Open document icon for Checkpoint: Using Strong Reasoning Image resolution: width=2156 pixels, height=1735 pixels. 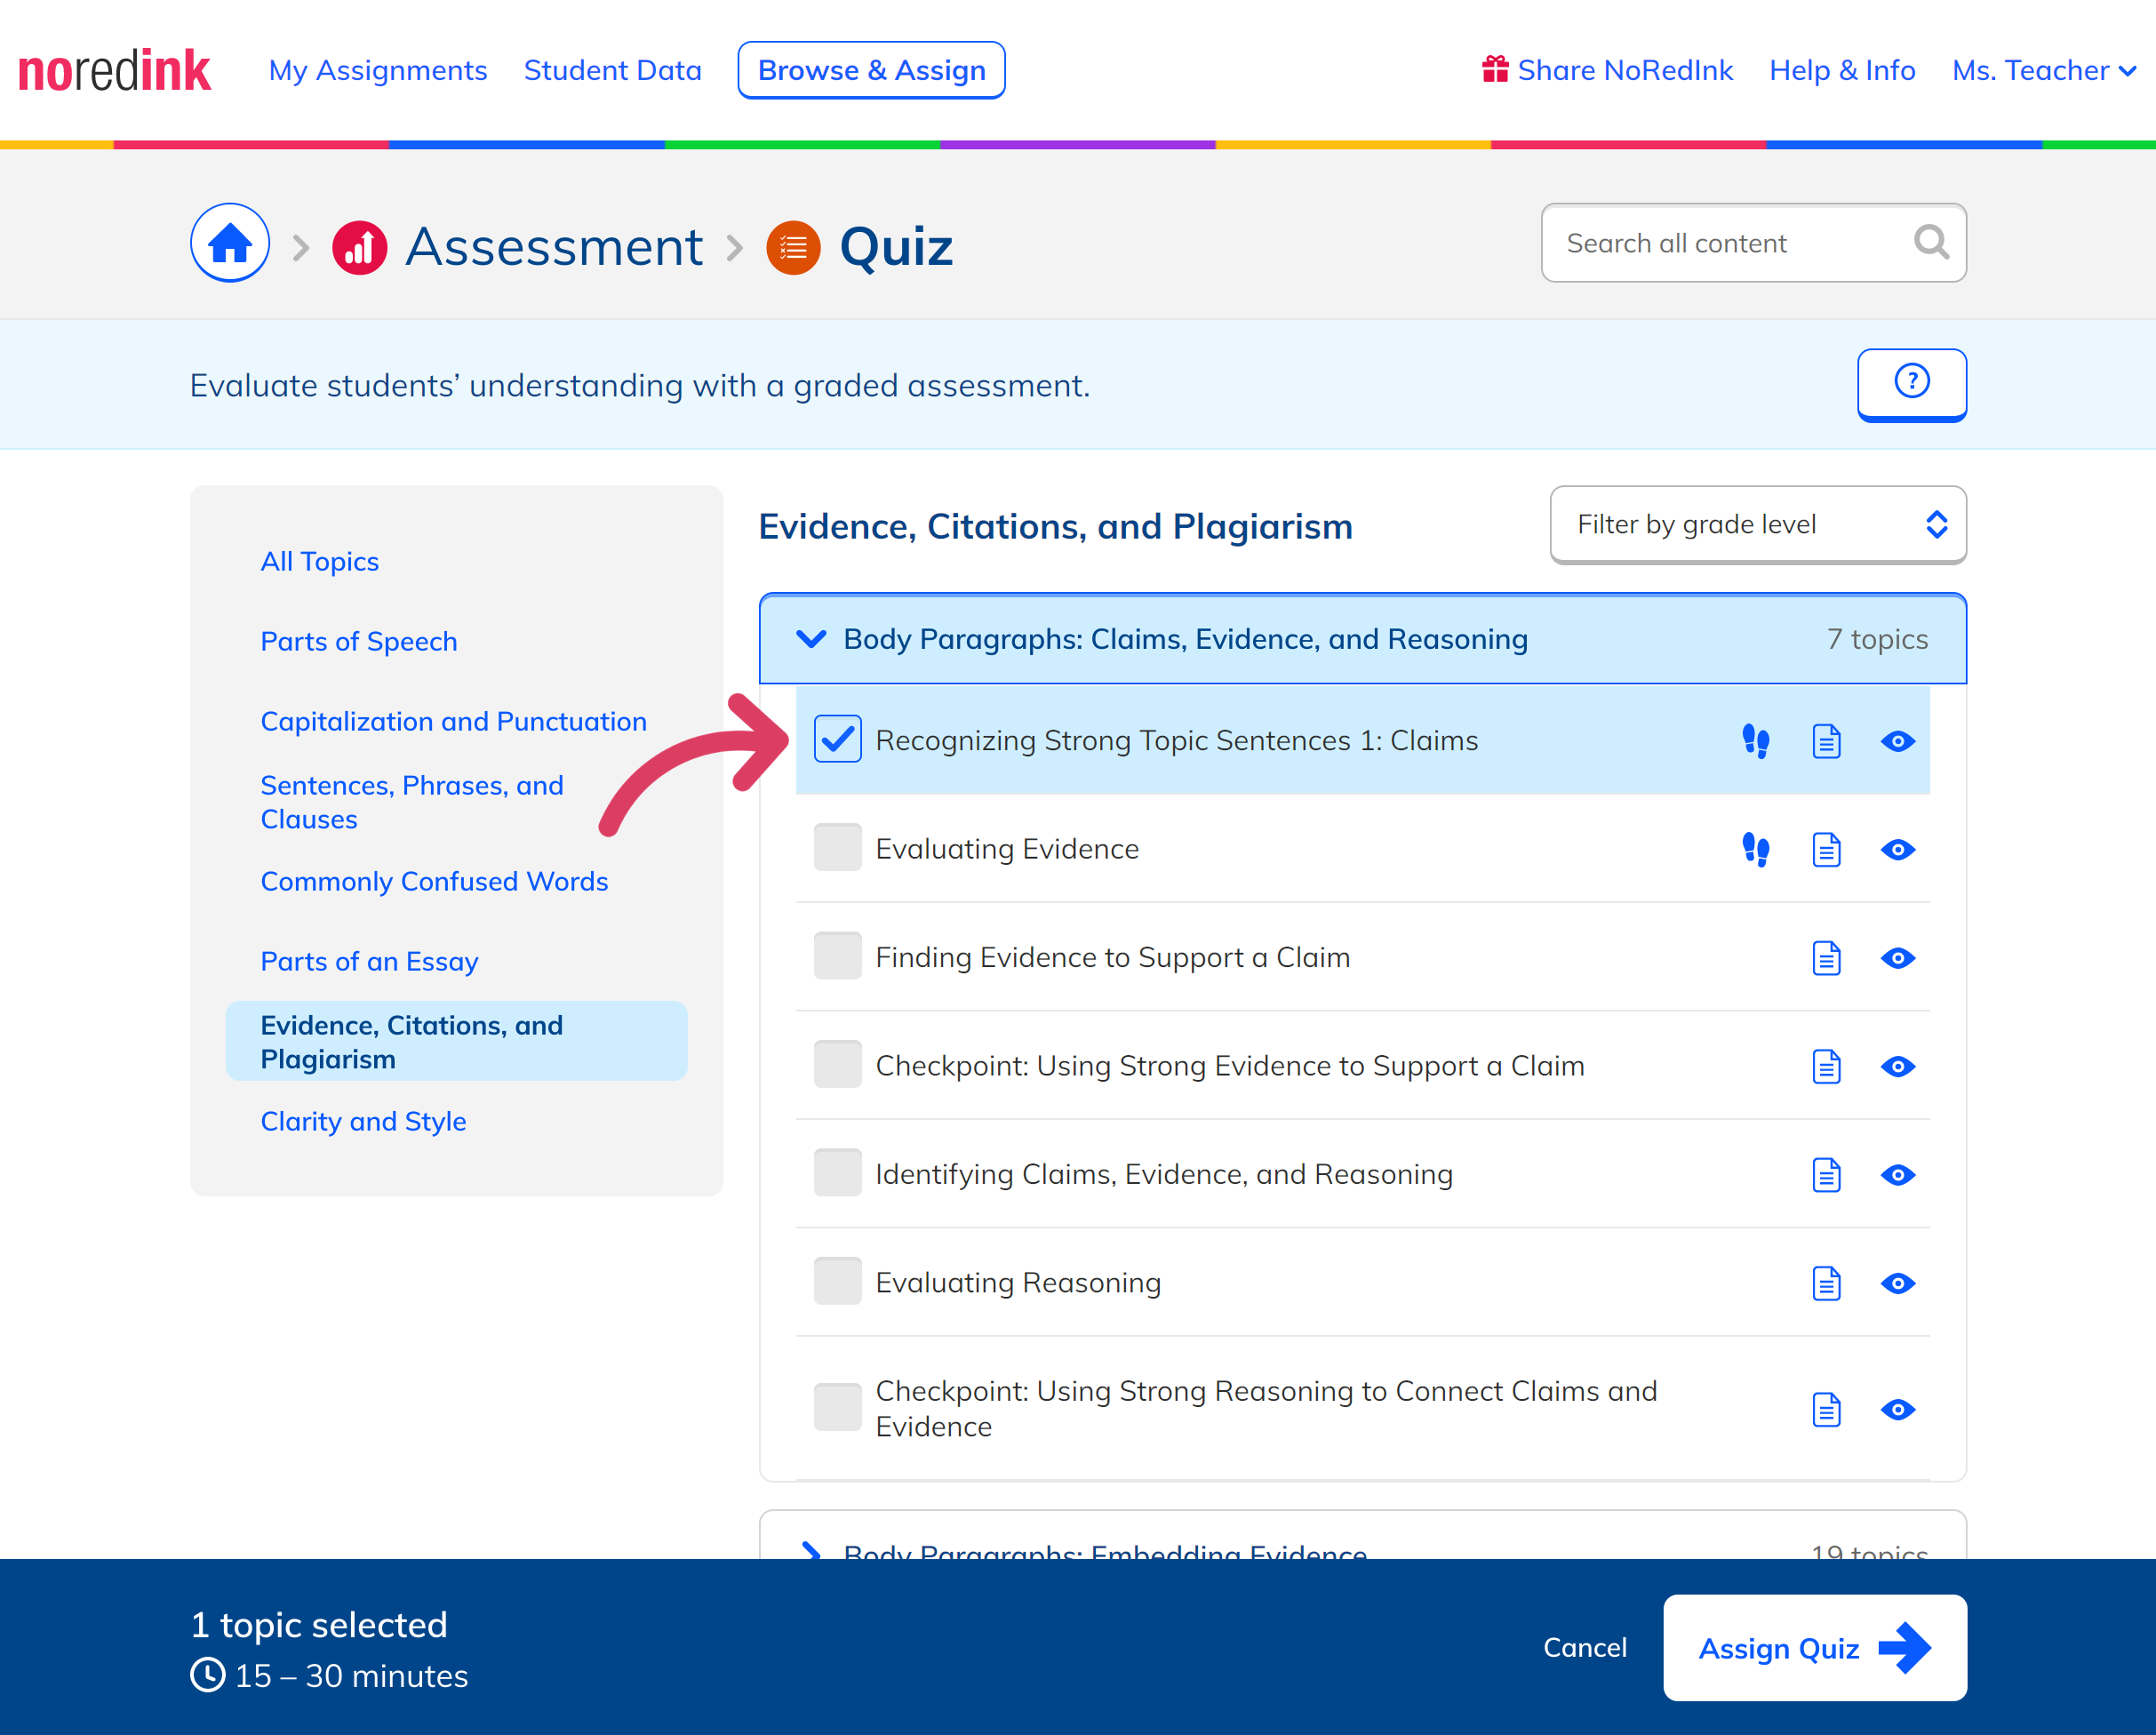1826,1410
